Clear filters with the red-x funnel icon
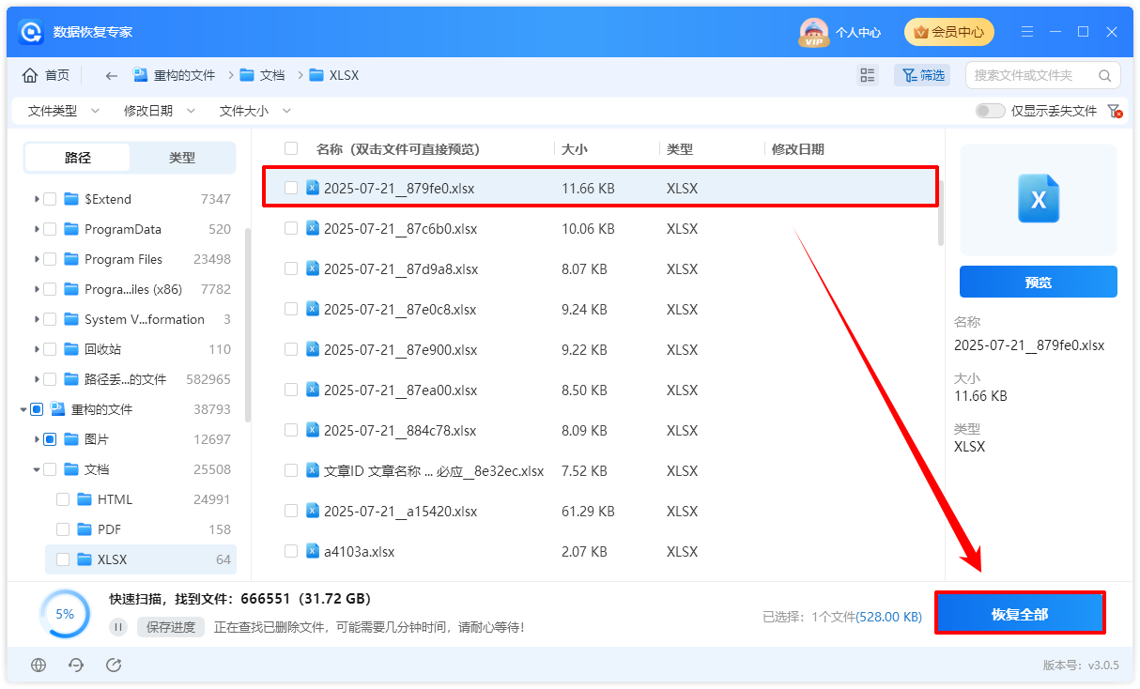Screen dimensions: 1140x689 pos(1116,111)
